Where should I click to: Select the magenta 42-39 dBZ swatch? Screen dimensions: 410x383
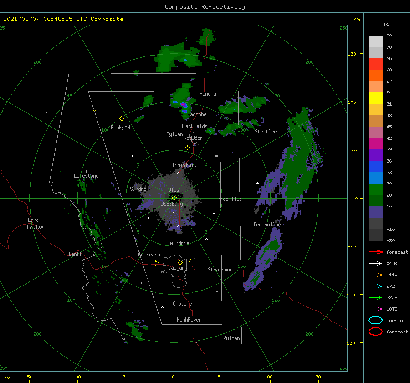click(375, 144)
